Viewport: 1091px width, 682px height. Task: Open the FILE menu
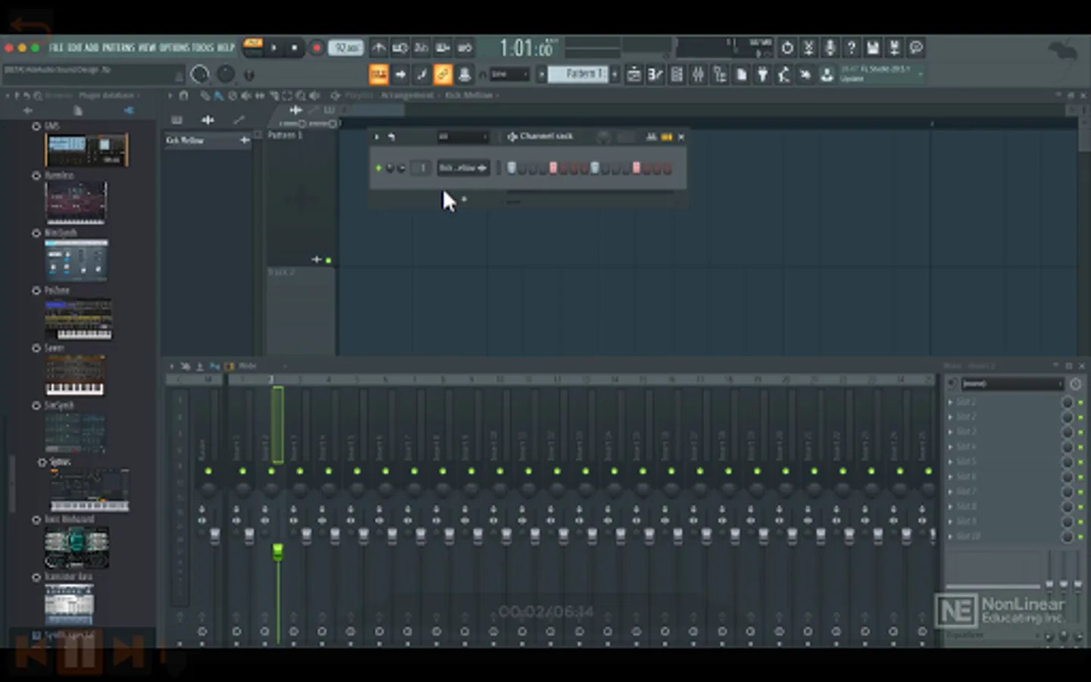pos(56,48)
